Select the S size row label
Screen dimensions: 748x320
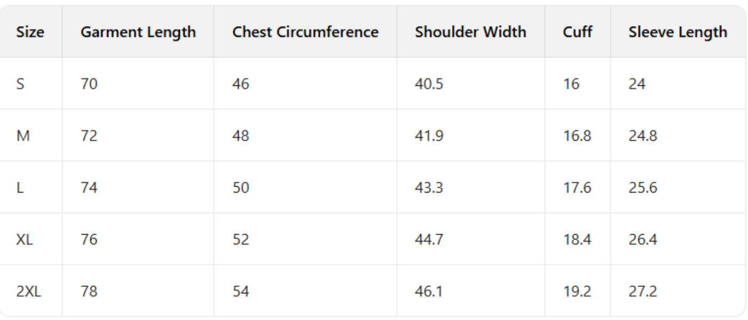pyautogui.click(x=21, y=84)
